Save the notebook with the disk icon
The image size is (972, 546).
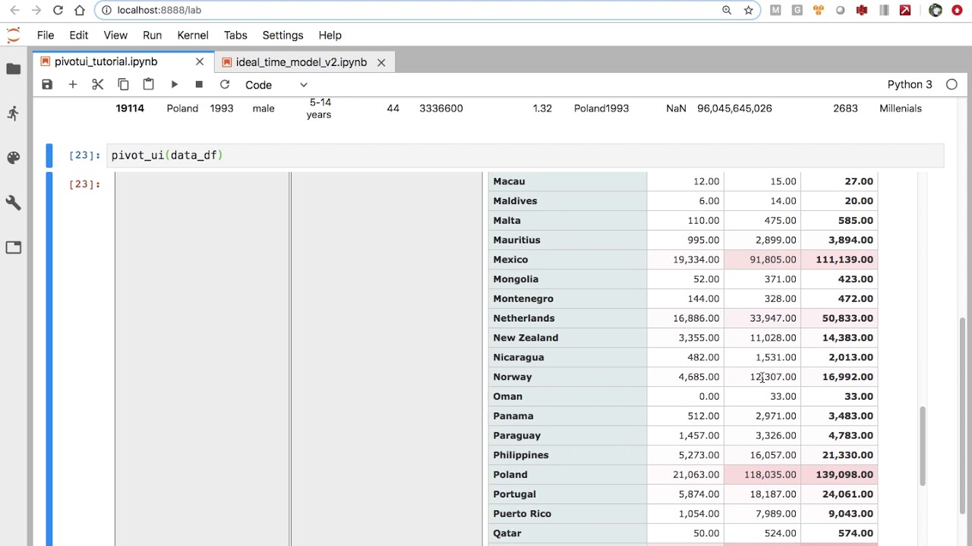[47, 85]
